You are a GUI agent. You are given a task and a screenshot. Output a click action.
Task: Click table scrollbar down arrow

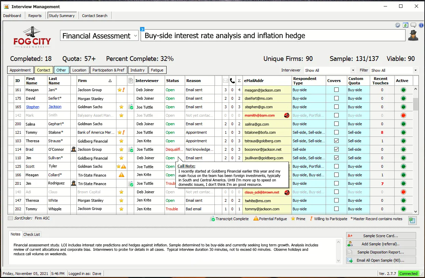pyautogui.click(x=415, y=211)
